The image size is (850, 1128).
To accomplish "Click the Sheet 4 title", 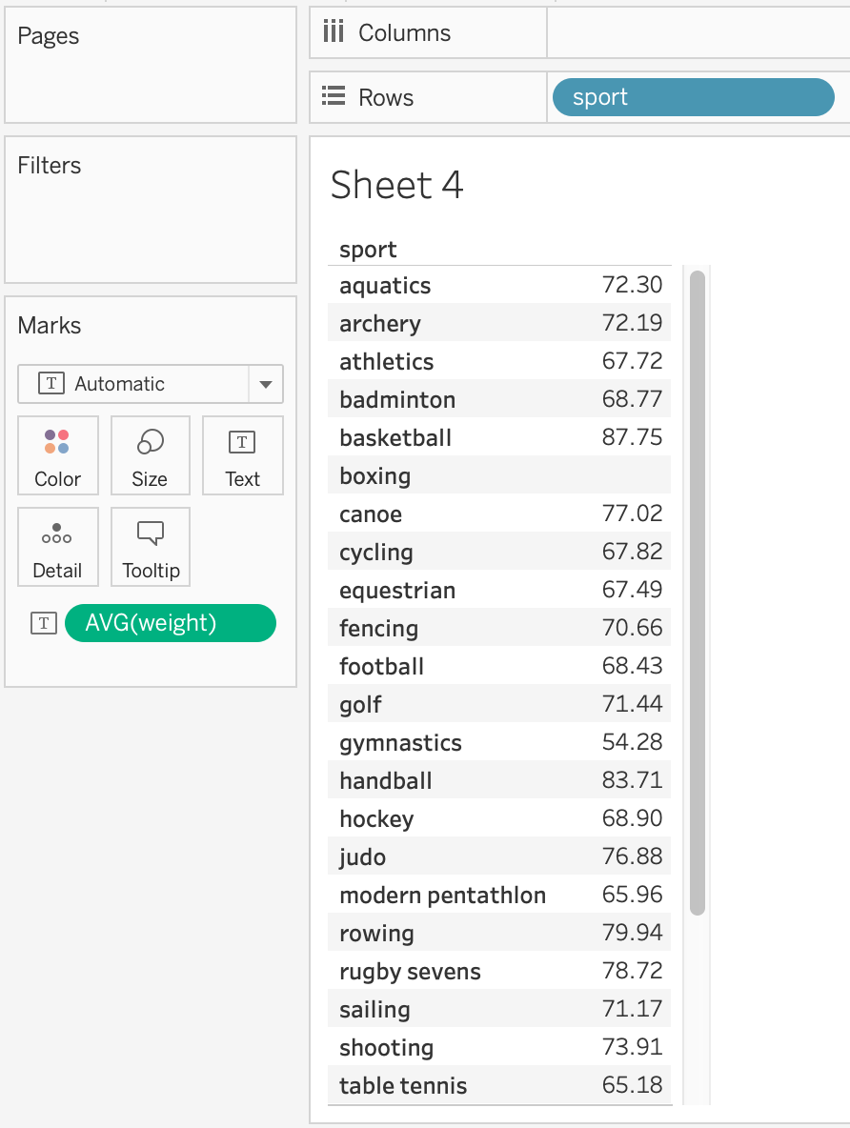I will pyautogui.click(x=396, y=185).
